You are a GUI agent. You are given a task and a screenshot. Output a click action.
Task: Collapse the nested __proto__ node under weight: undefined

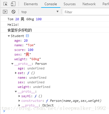[x=16, y=91]
